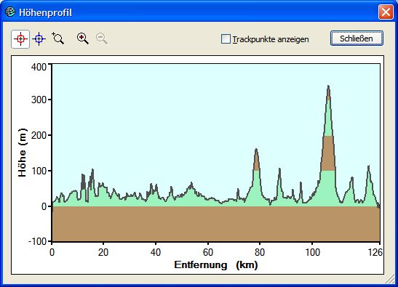Activate the zoom-to-selection magnifier tool
This screenshot has width=398, height=287.
58,39
